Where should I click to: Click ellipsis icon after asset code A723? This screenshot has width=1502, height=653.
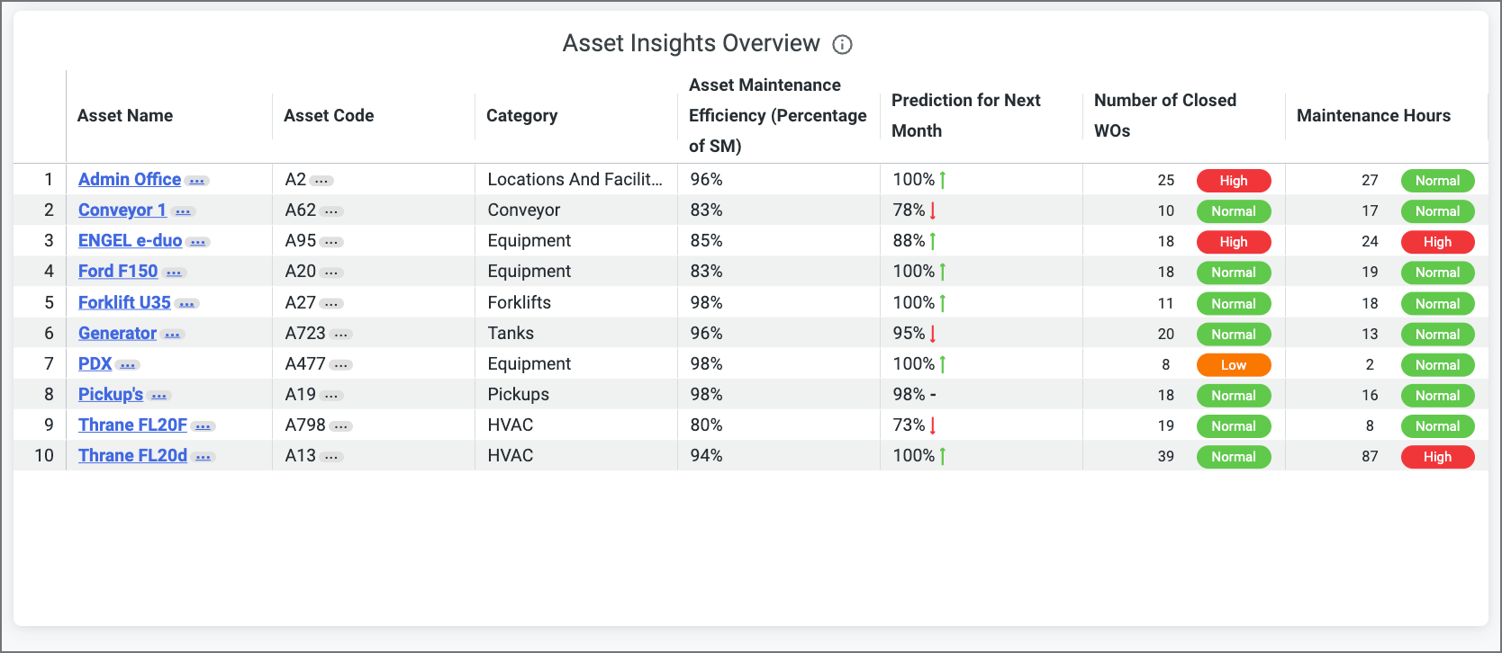tap(340, 335)
